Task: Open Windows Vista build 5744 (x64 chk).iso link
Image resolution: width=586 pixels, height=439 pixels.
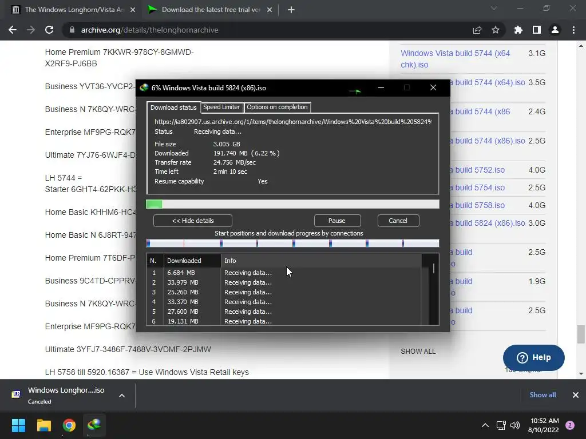Action: click(x=455, y=59)
